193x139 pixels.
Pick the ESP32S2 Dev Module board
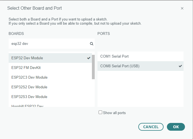coord(29,87)
